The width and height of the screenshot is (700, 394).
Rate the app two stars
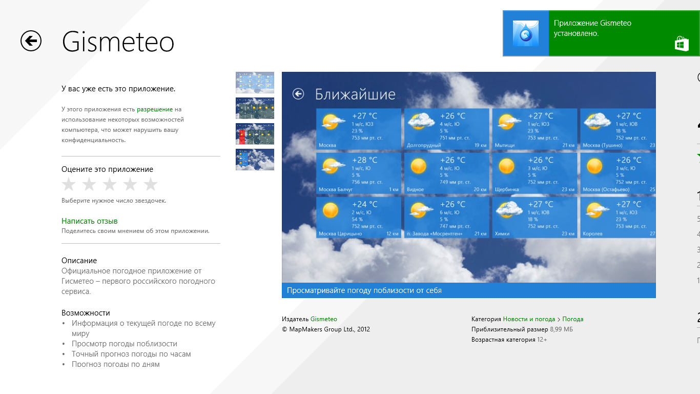tap(89, 184)
